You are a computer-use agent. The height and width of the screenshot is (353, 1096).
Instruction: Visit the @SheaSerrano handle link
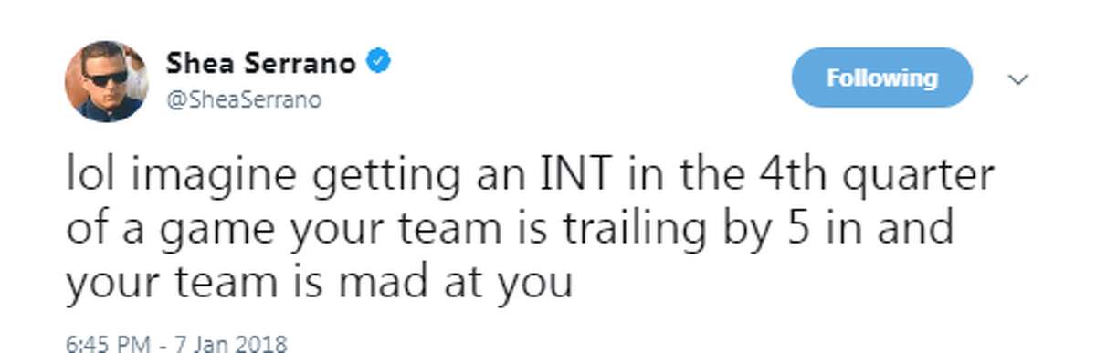point(244,101)
